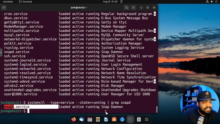This screenshot has width=220, height=124.
Task: Open the terminal hamburger menu
Action: click(x=133, y=8)
